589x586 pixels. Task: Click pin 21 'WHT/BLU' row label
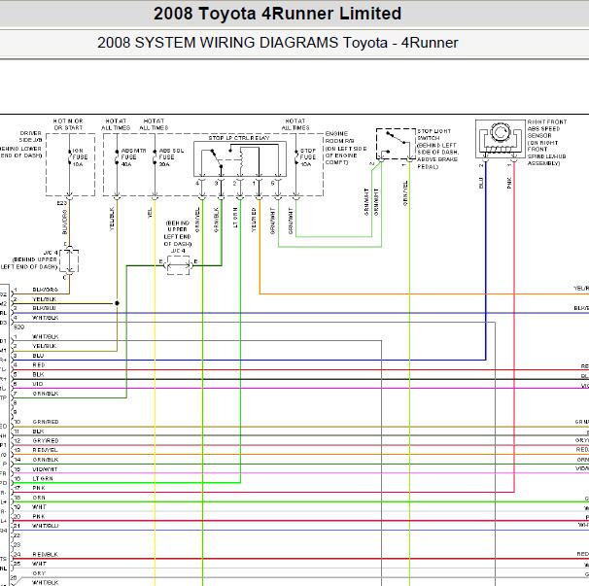(x=46, y=526)
